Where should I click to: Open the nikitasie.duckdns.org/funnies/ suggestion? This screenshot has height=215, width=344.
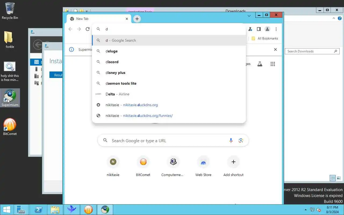[x=169, y=116]
